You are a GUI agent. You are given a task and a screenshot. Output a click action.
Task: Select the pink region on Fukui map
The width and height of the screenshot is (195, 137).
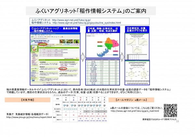point(115,44)
